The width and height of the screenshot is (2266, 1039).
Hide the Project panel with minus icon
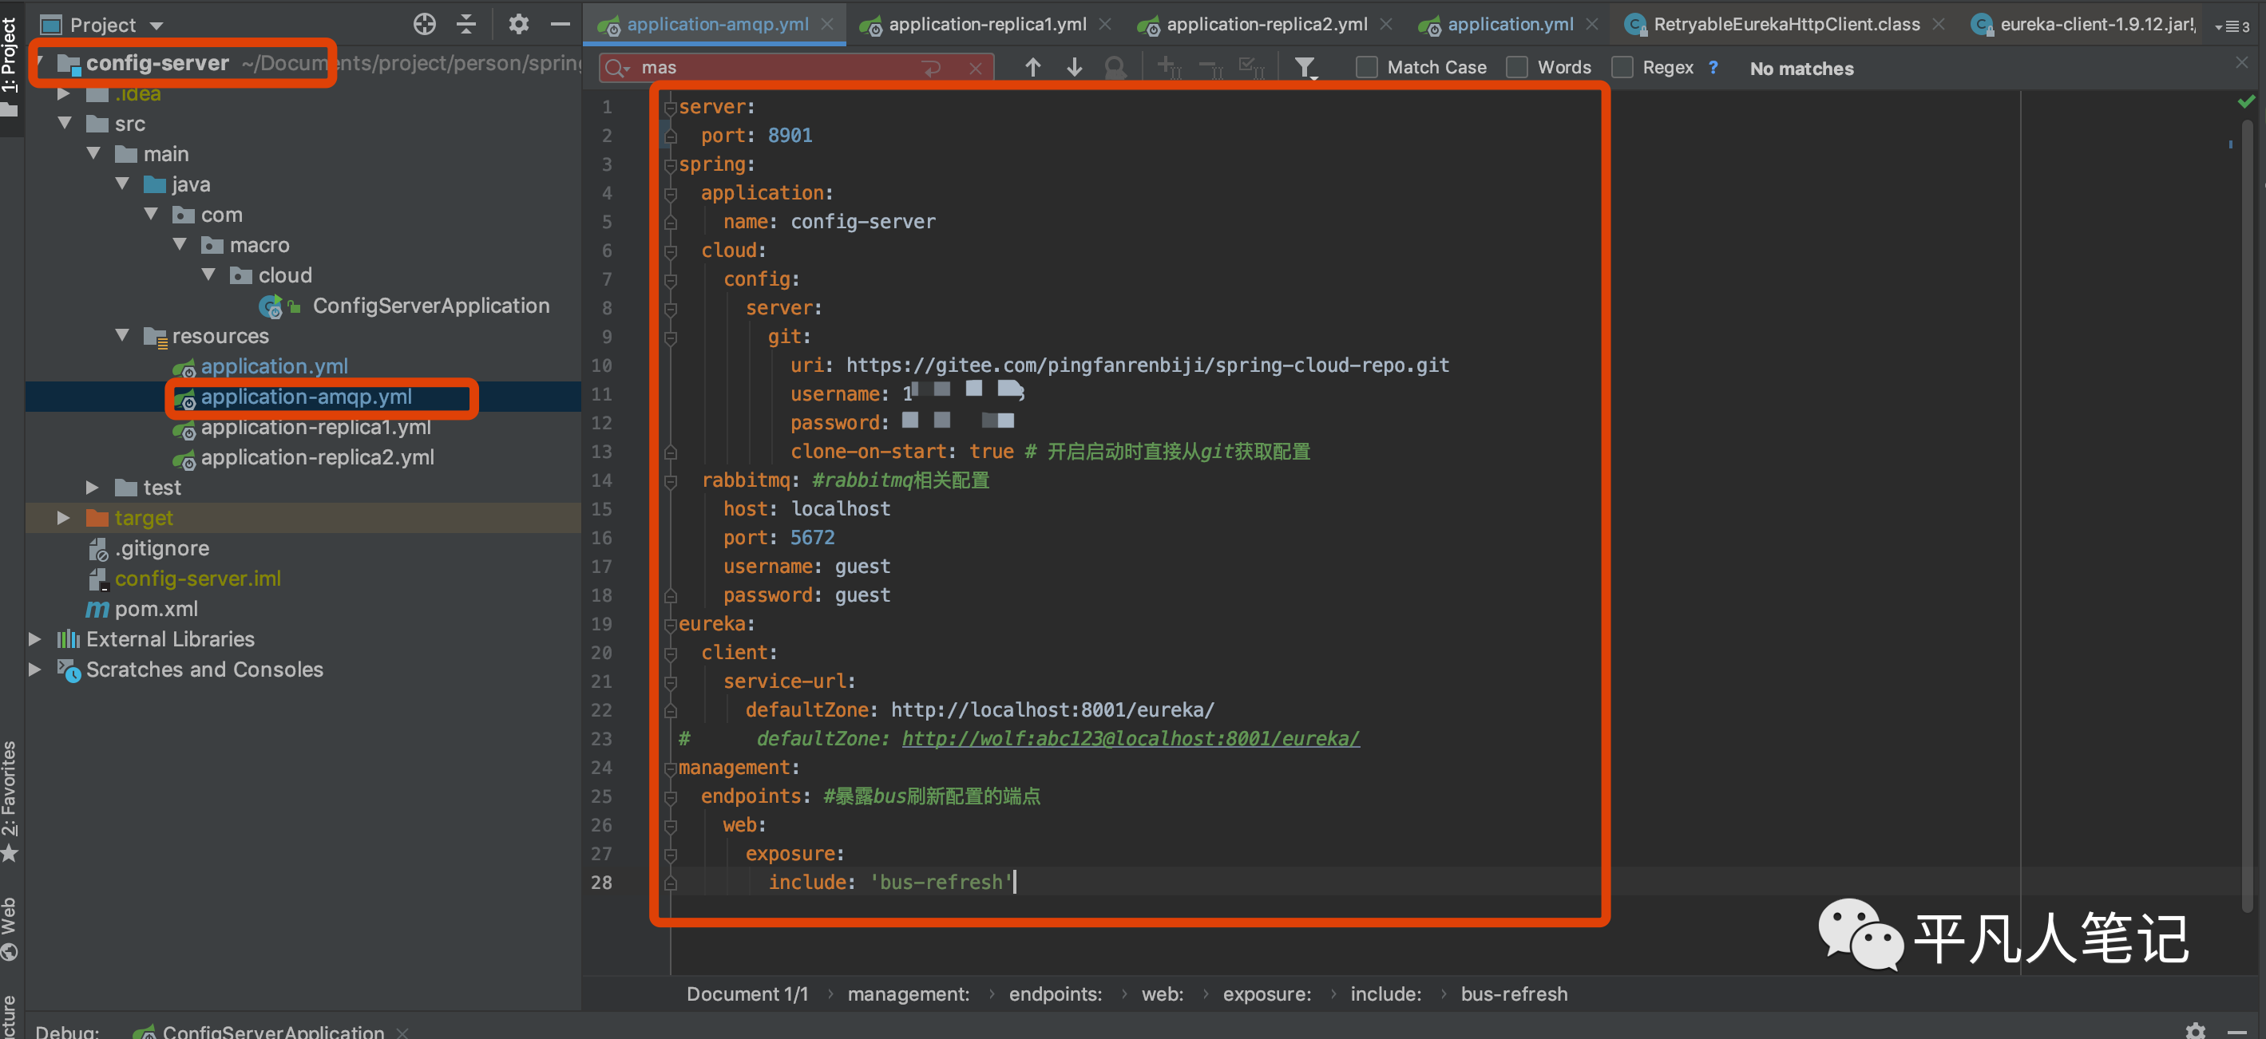click(561, 24)
